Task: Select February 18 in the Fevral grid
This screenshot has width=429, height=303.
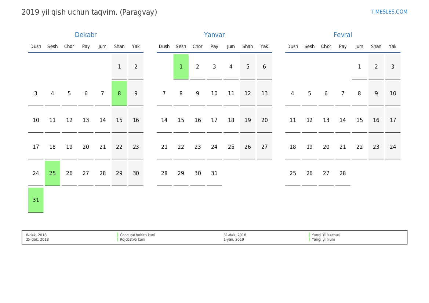Action: pos(293,147)
